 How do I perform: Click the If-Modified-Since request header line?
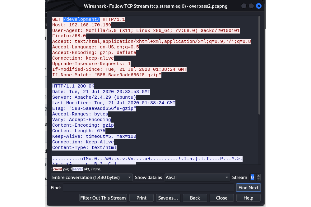coord(119,69)
